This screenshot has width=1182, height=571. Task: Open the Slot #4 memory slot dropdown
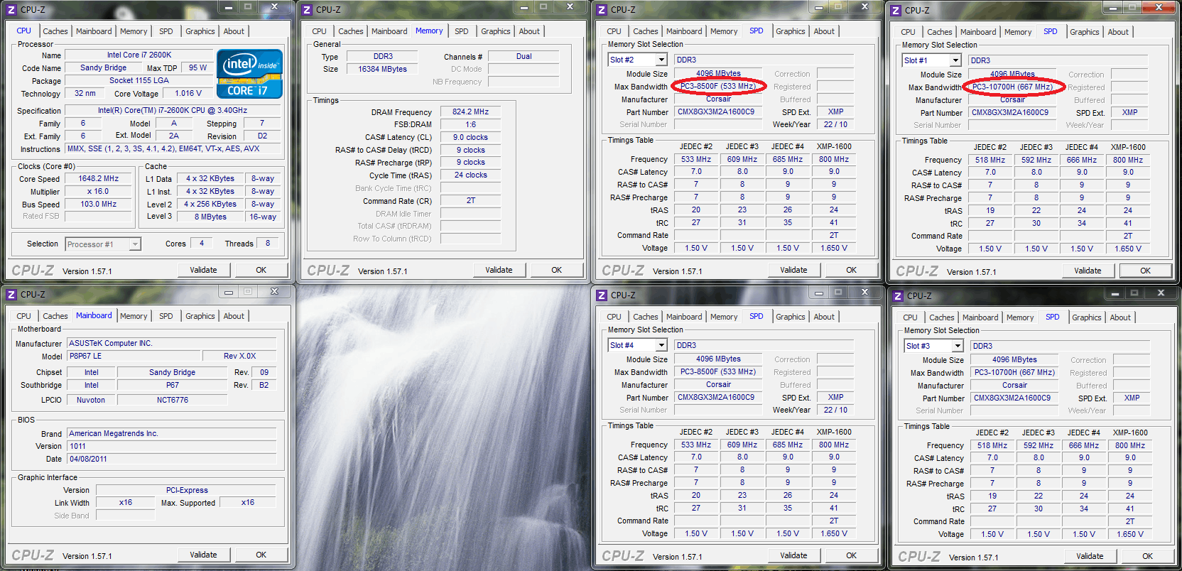click(x=661, y=345)
